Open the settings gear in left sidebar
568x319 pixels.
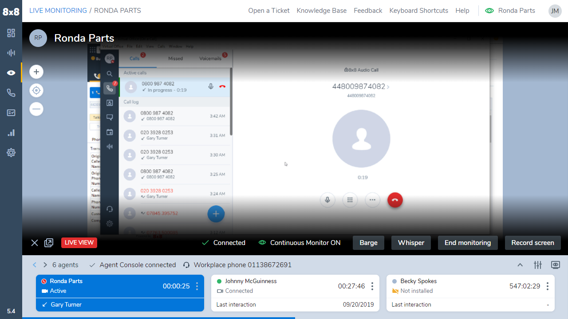point(11,152)
